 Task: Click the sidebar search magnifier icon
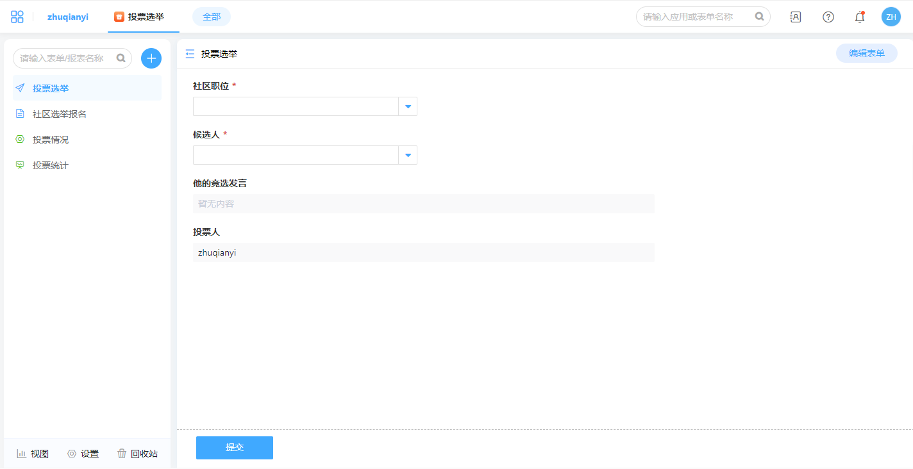coord(121,58)
